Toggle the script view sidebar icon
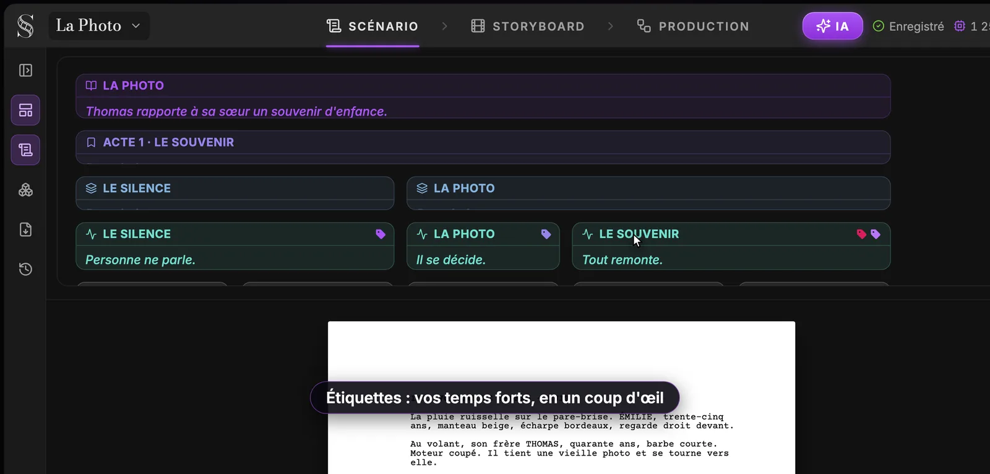This screenshot has height=474, width=990. click(x=25, y=150)
